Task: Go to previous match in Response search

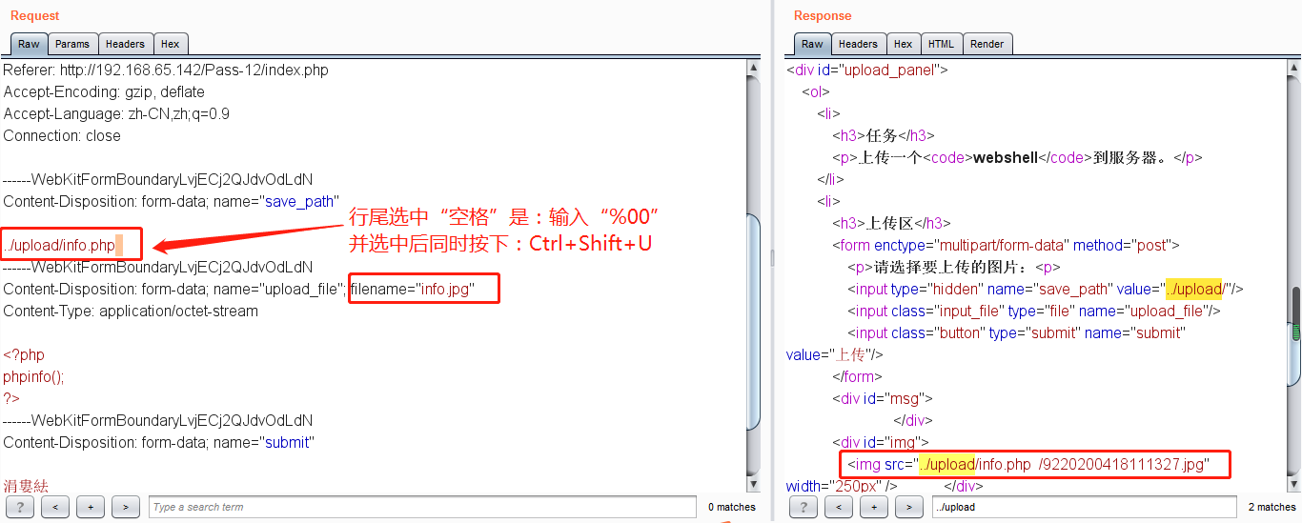Action: pos(839,507)
